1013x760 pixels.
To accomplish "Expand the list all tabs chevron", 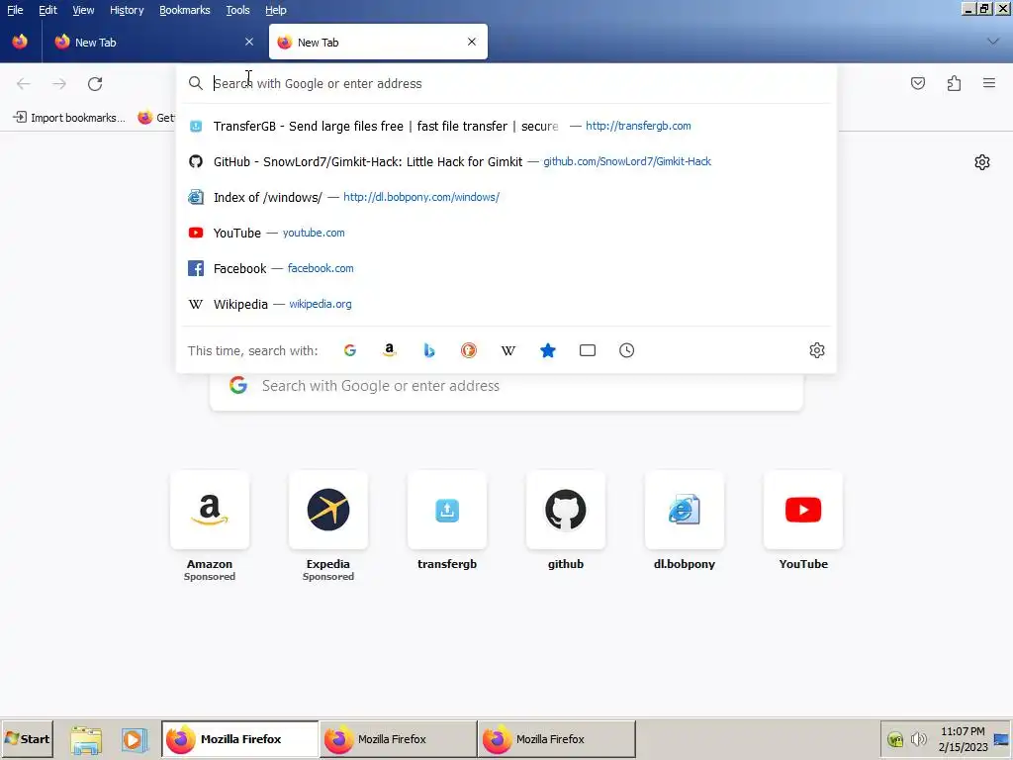I will point(993,42).
